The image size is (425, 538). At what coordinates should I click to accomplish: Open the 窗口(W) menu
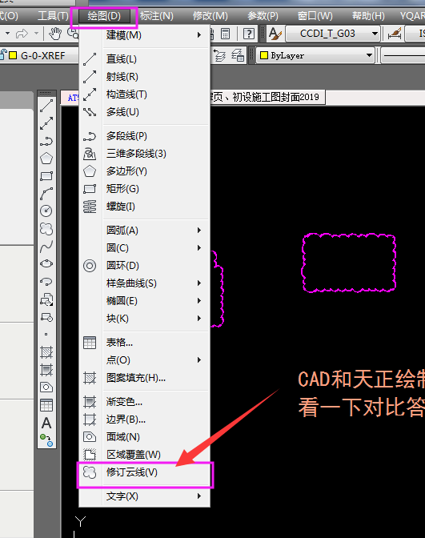[315, 16]
